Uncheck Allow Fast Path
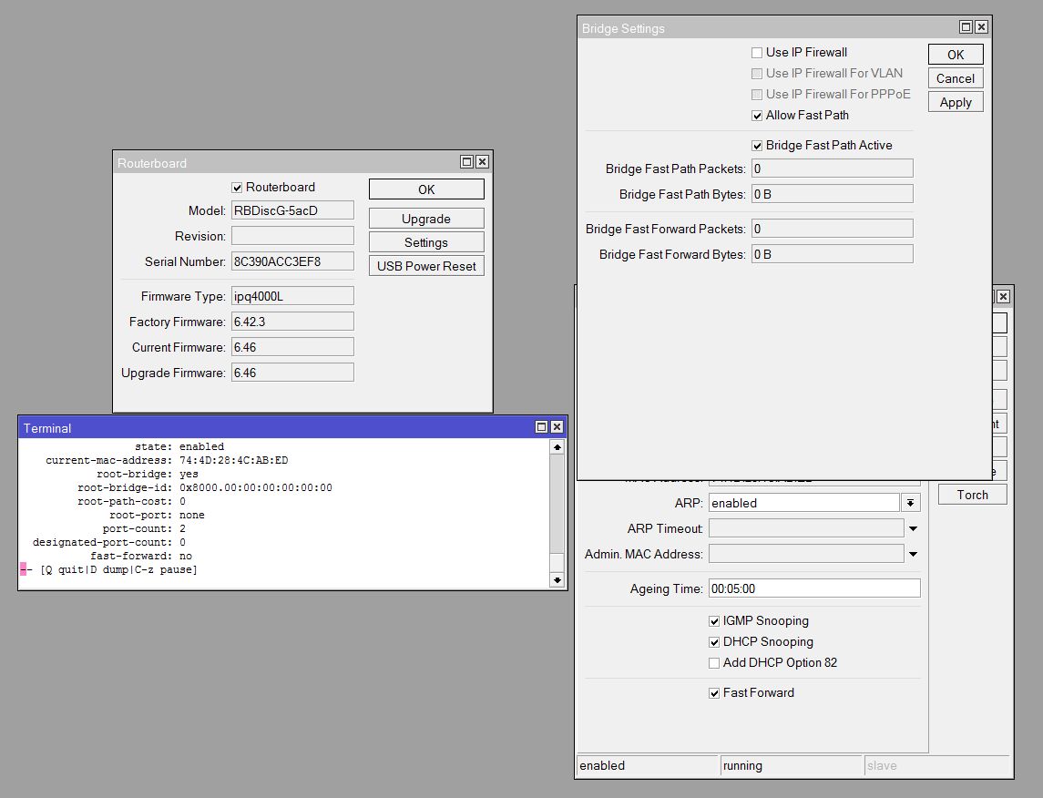1043x798 pixels. [757, 116]
